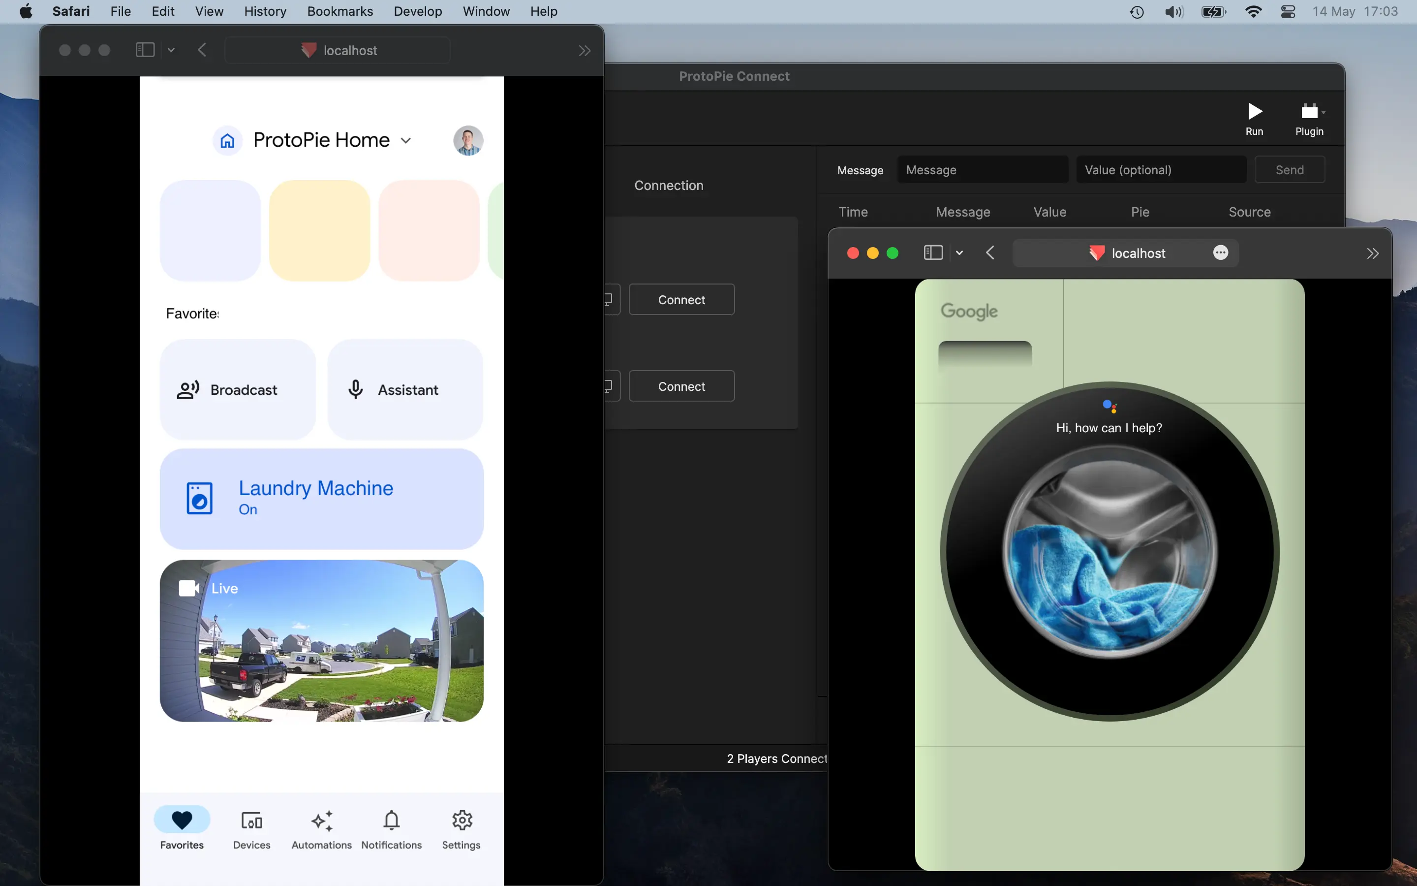The height and width of the screenshot is (886, 1417).
Task: Open the Live camera feed thumbnail
Action: (x=321, y=640)
